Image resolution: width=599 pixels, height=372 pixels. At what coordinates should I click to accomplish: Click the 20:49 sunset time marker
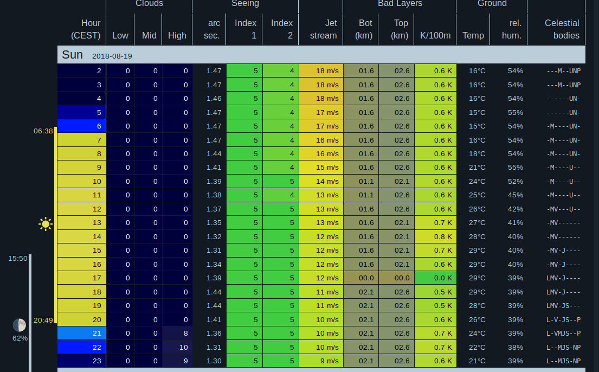click(43, 320)
